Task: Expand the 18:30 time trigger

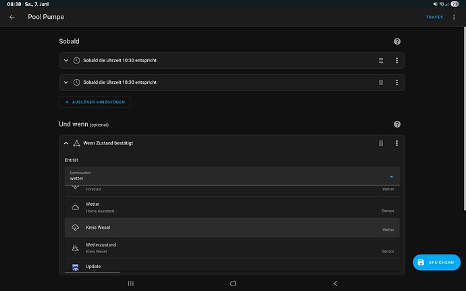Action: (66, 82)
